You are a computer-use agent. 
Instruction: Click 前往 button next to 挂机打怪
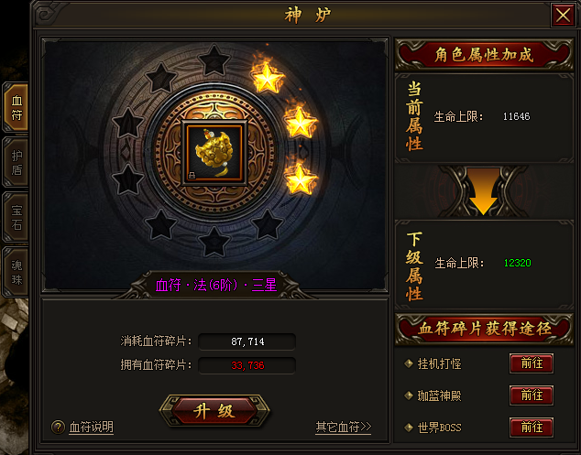532,363
